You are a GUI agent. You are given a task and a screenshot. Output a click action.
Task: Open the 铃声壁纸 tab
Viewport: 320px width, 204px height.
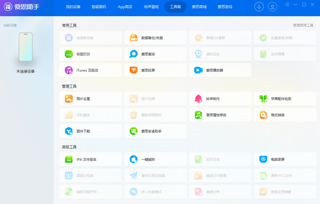click(151, 7)
